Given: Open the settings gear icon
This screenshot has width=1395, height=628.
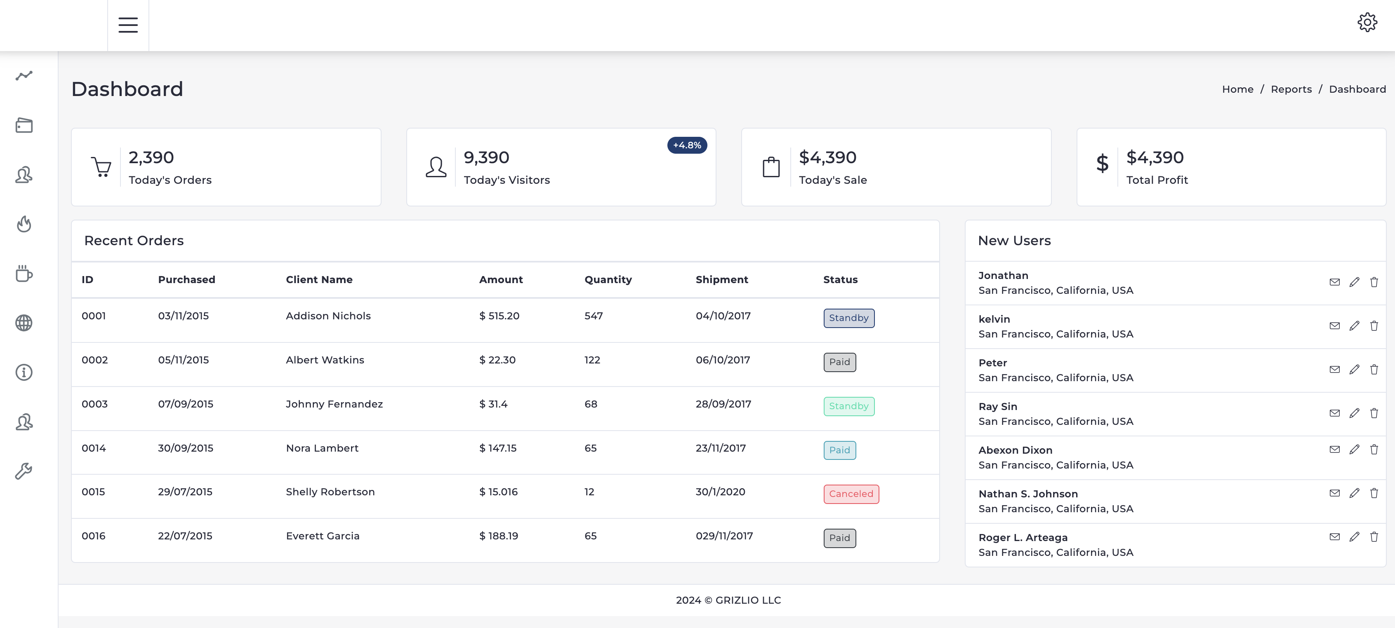Looking at the screenshot, I should [1367, 23].
